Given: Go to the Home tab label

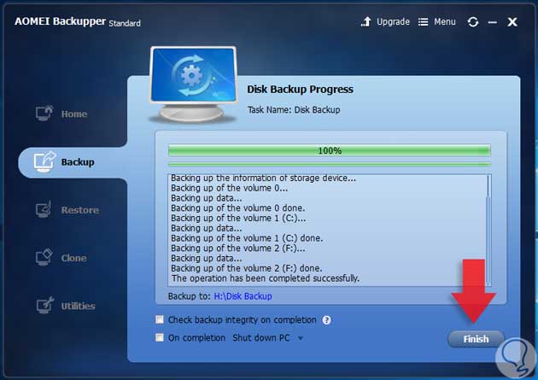Looking at the screenshot, I should [74, 114].
